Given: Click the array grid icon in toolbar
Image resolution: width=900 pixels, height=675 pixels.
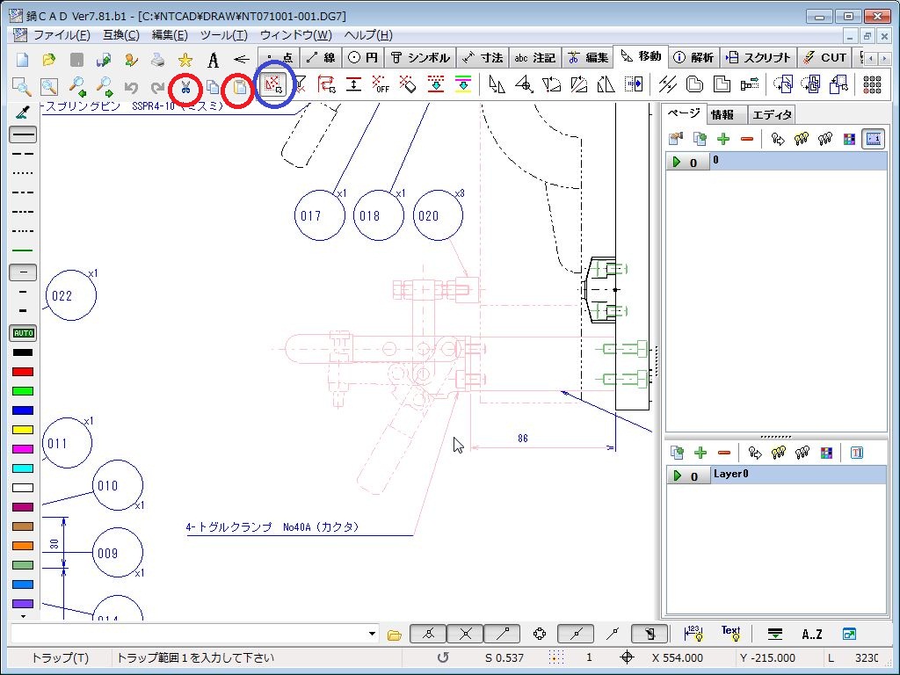Looking at the screenshot, I should tap(872, 85).
